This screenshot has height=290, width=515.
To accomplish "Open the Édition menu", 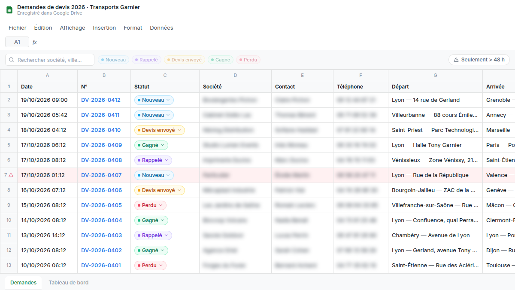I will 43,28.
